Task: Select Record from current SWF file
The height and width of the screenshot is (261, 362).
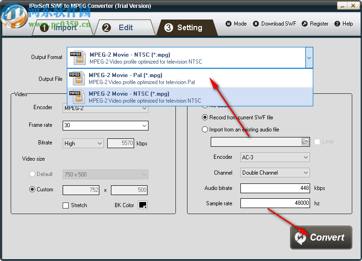Action: click(x=205, y=117)
